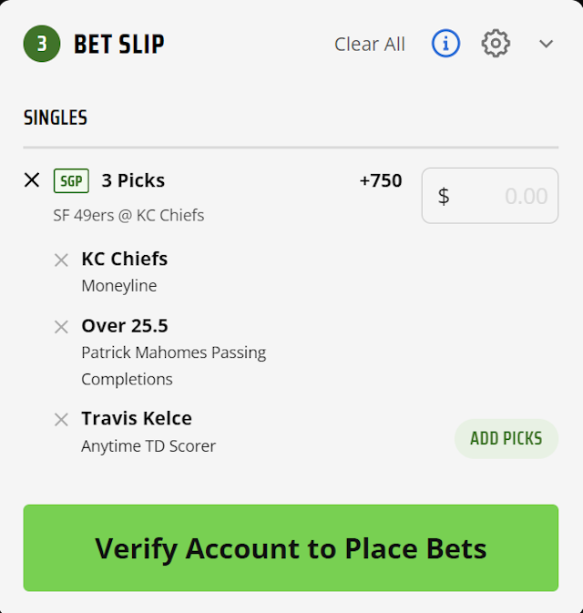Open bet slip settings gear

(x=496, y=43)
